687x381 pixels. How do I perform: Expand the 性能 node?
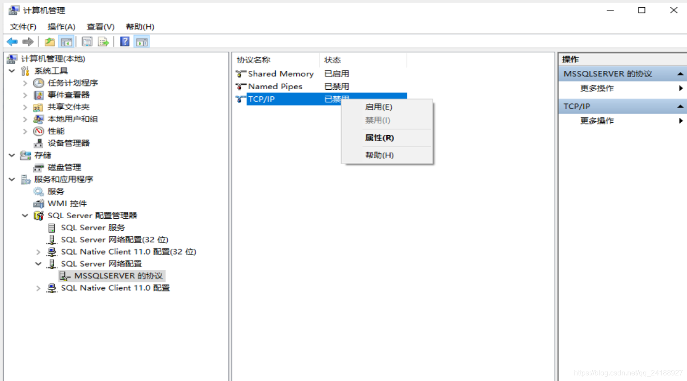(25, 131)
